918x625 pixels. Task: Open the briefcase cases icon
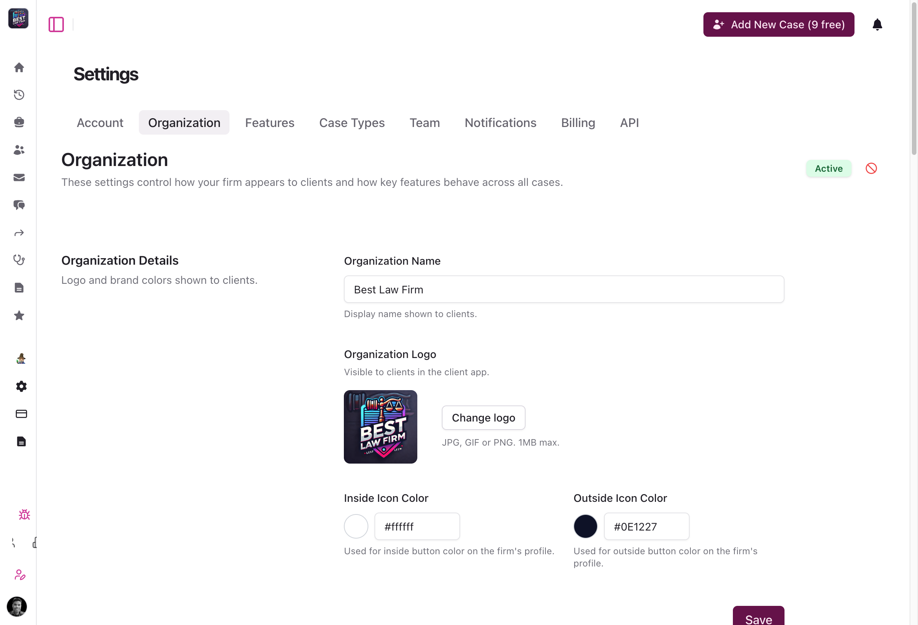(19, 122)
